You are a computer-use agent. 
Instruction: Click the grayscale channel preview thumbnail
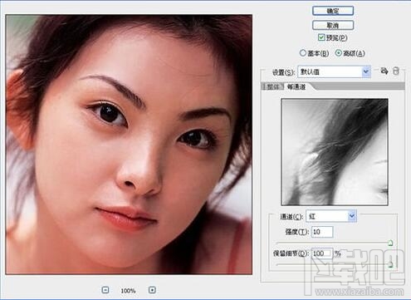335,152
